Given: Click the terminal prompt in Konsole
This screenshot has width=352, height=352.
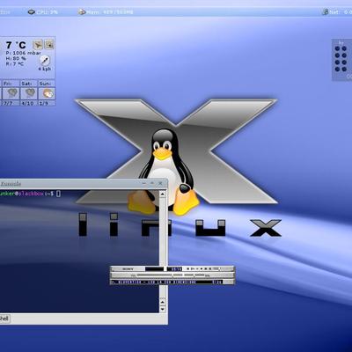Looking at the screenshot, I should (30, 194).
